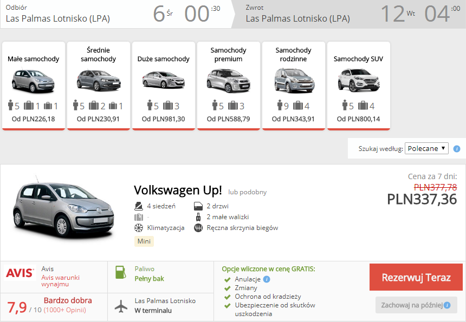Screen dimensions: 466x322
Task: Click the info icon on Zachowaj na później
Action: pyautogui.click(x=447, y=305)
